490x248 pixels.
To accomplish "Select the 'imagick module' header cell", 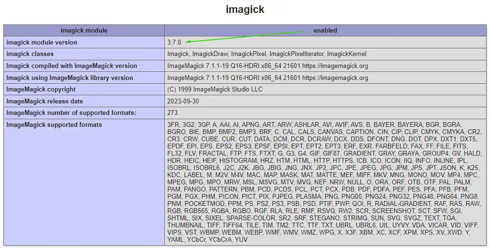I will point(84,30).
